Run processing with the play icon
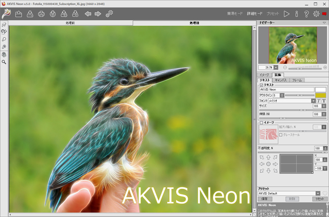Viewport: 329px width, 217px height. point(286,14)
